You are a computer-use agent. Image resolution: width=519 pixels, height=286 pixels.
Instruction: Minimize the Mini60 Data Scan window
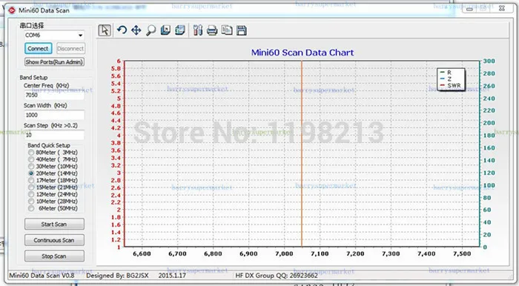point(469,9)
